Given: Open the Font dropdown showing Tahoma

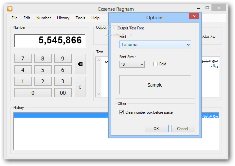Looking at the screenshot, I should (155, 45).
